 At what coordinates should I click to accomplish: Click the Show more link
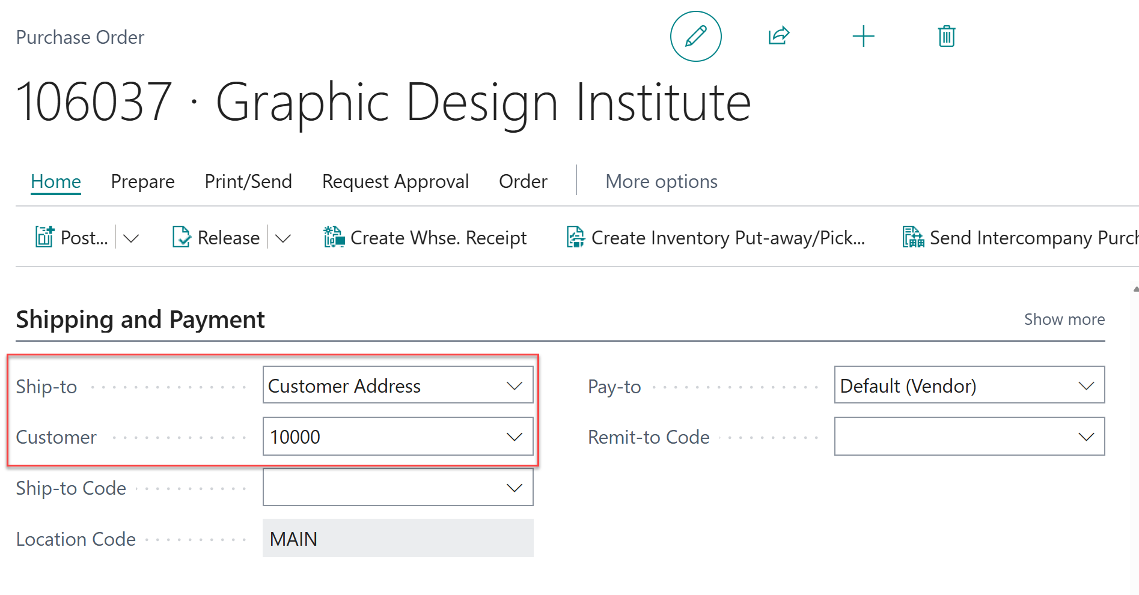(1064, 319)
